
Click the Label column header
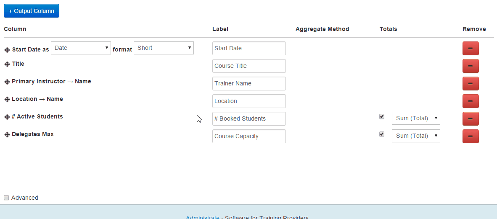[220, 29]
